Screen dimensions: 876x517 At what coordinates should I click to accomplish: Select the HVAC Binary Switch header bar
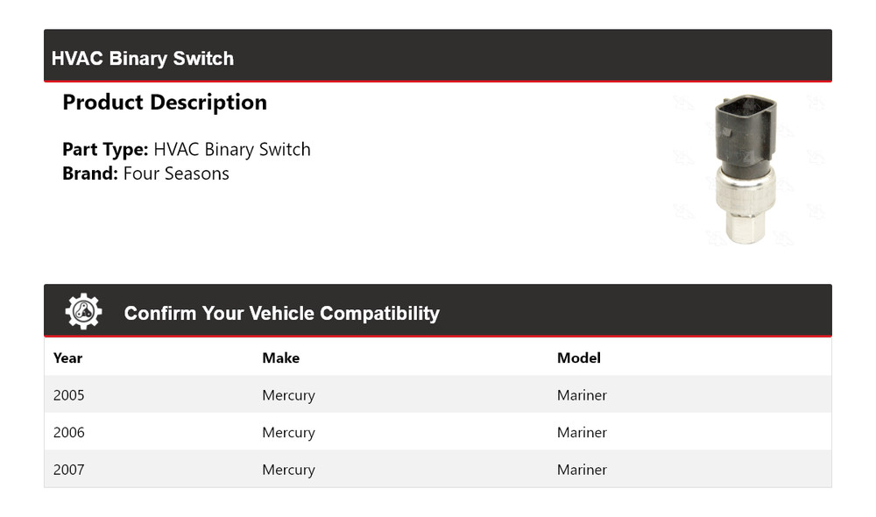point(438,55)
